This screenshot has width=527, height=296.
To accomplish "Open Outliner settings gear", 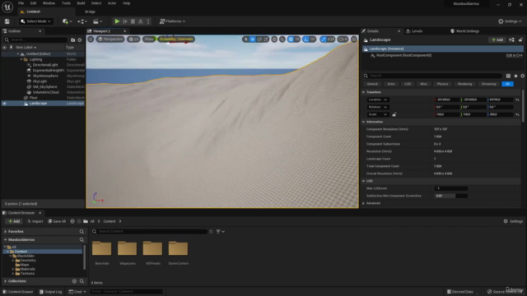I will 80,40.
